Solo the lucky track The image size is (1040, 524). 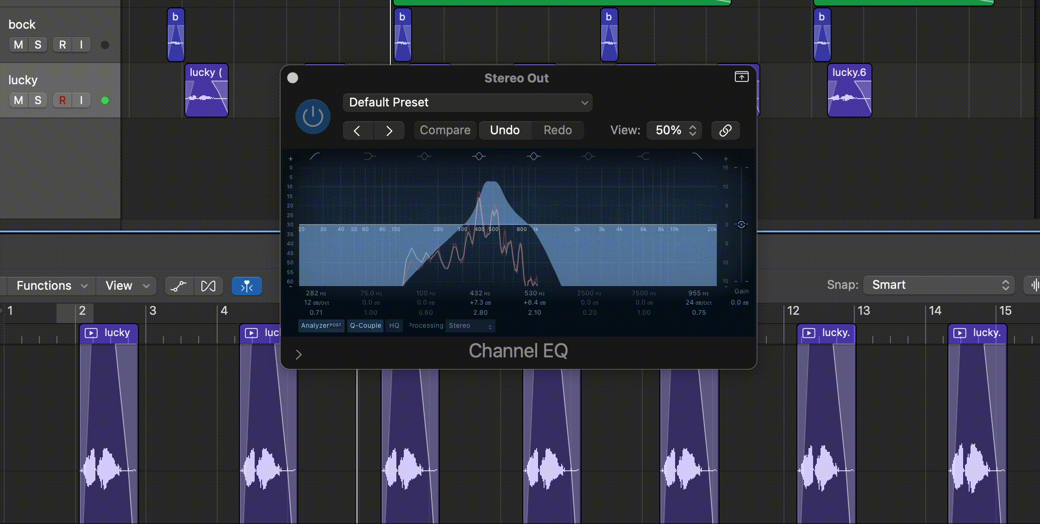click(38, 100)
